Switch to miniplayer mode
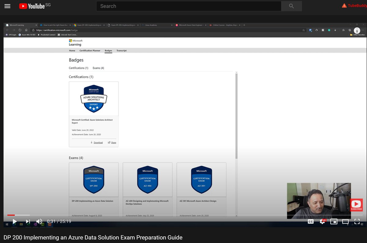The height and width of the screenshot is (243, 367). click(x=334, y=221)
